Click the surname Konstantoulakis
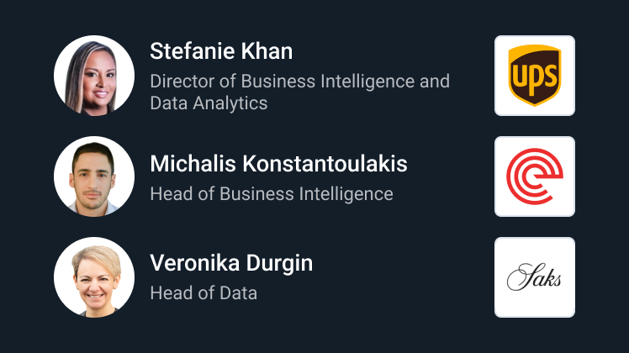The width and height of the screenshot is (629, 353). pyautogui.click(x=325, y=164)
